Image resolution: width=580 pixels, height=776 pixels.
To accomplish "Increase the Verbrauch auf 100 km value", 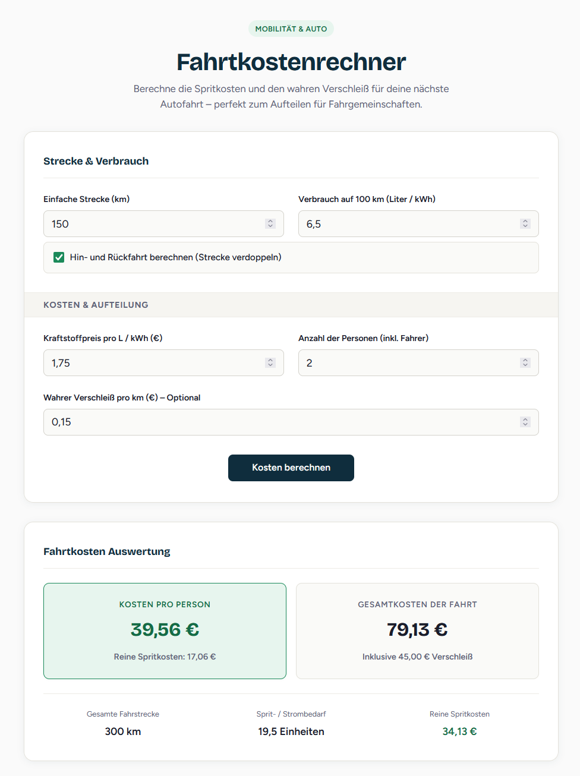I will pyautogui.click(x=525, y=220).
